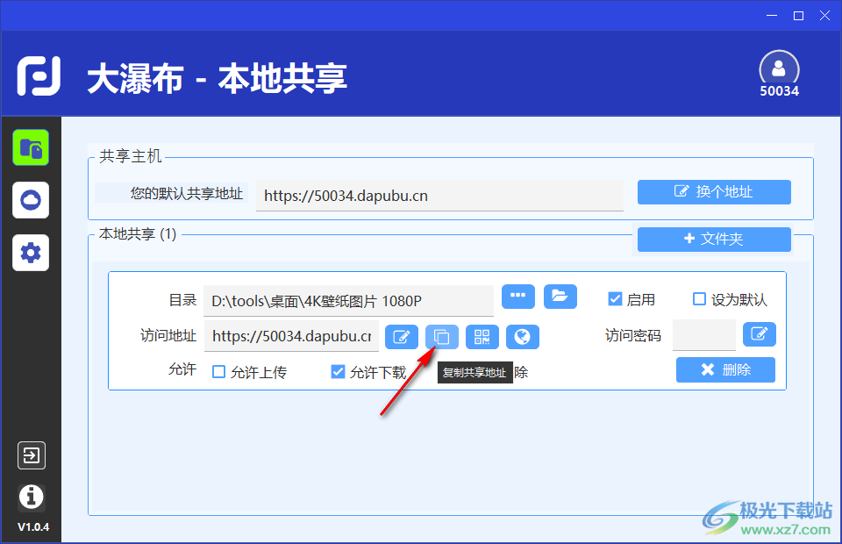This screenshot has width=842, height=544.
Task: Disable the 允许下载 checkbox
Action: click(338, 372)
